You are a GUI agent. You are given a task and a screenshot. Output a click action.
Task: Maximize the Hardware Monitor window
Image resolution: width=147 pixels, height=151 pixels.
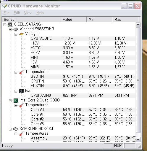click(130, 6)
